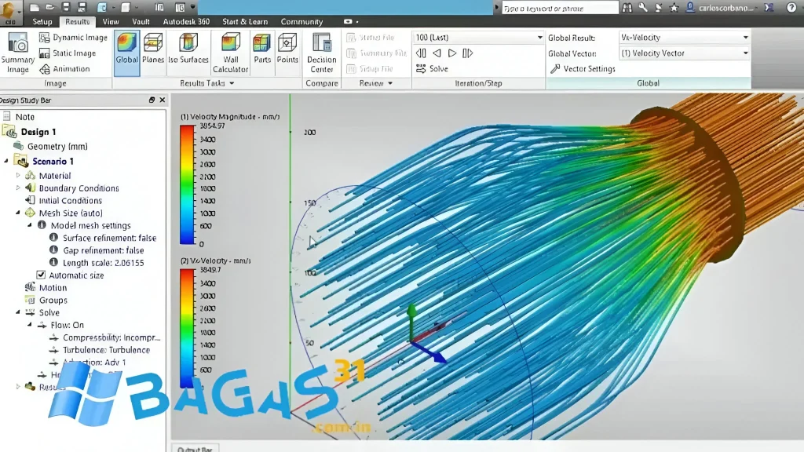Screen dimensions: 804x452
Task: Expand the Review panel menu
Action: [376, 83]
